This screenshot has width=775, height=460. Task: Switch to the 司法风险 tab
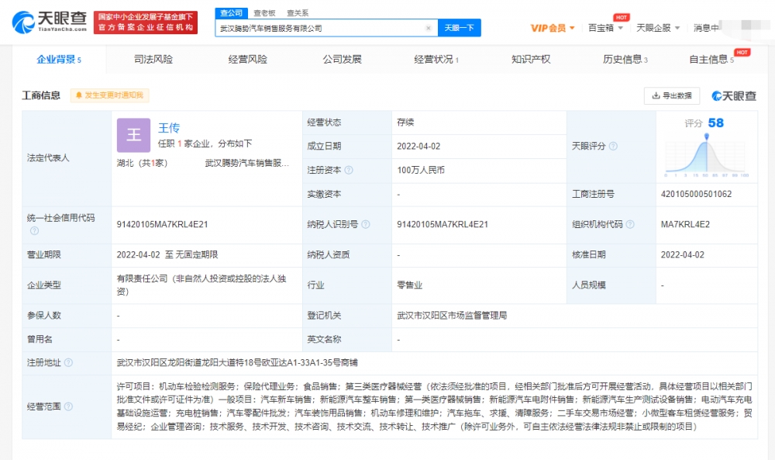[x=153, y=60]
